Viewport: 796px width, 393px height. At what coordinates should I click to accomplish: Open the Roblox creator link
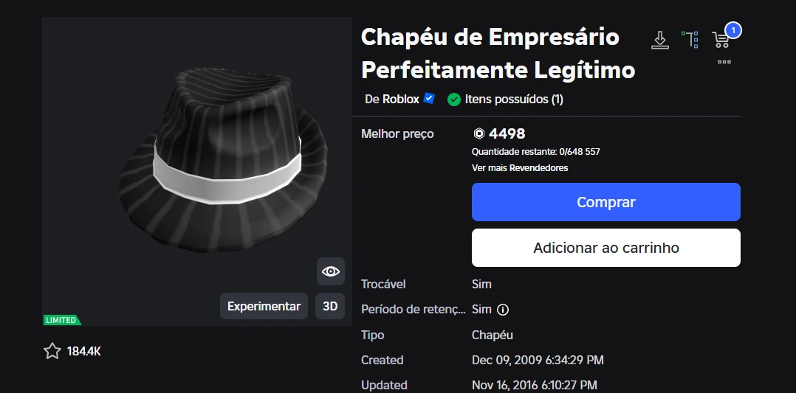[x=392, y=99]
